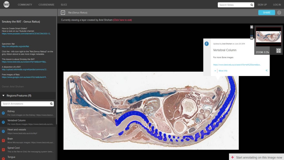Zoom out with the minus icon
This screenshot has width=284, height=160.
(x=252, y=38)
